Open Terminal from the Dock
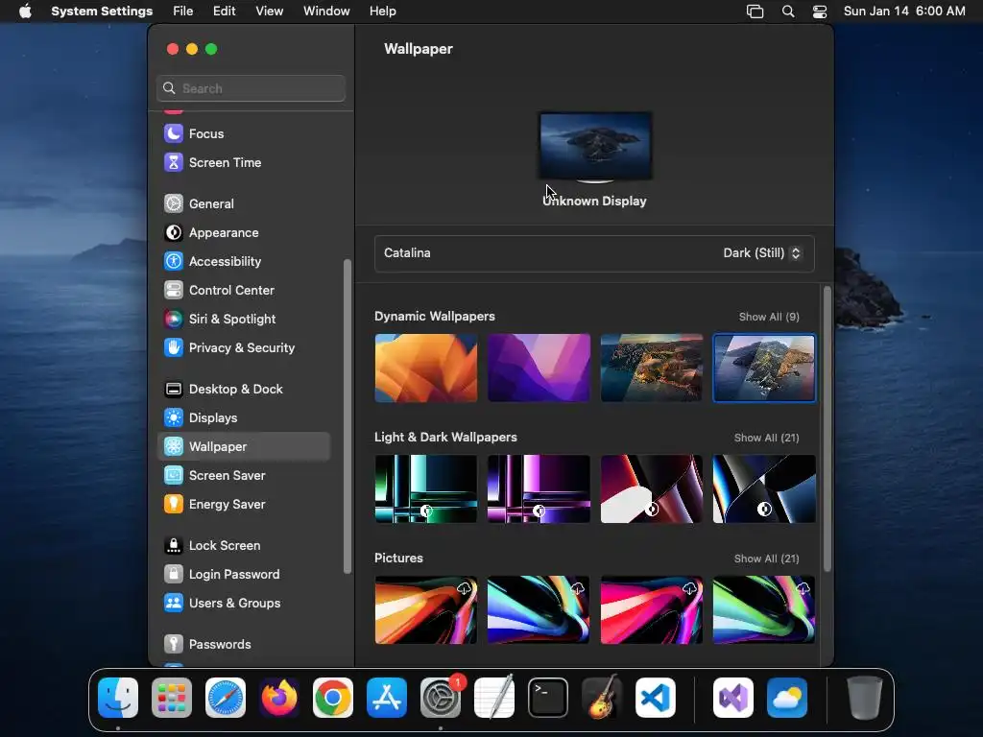 pyautogui.click(x=548, y=698)
